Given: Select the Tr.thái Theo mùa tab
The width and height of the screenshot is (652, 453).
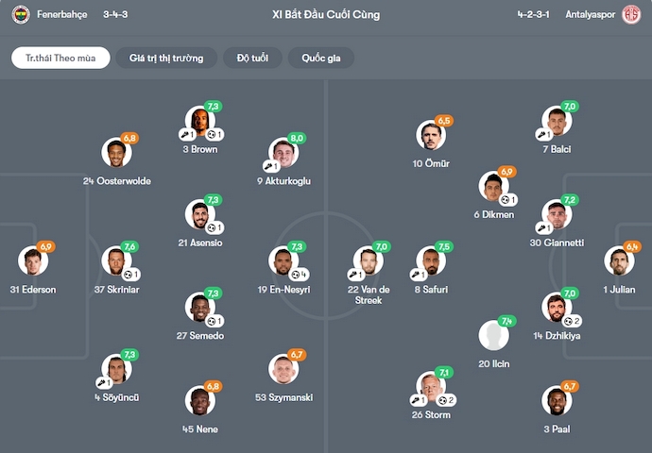Looking at the screenshot, I should 60,59.
